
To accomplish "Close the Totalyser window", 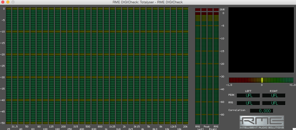I will pyautogui.click(x=3, y=2).
